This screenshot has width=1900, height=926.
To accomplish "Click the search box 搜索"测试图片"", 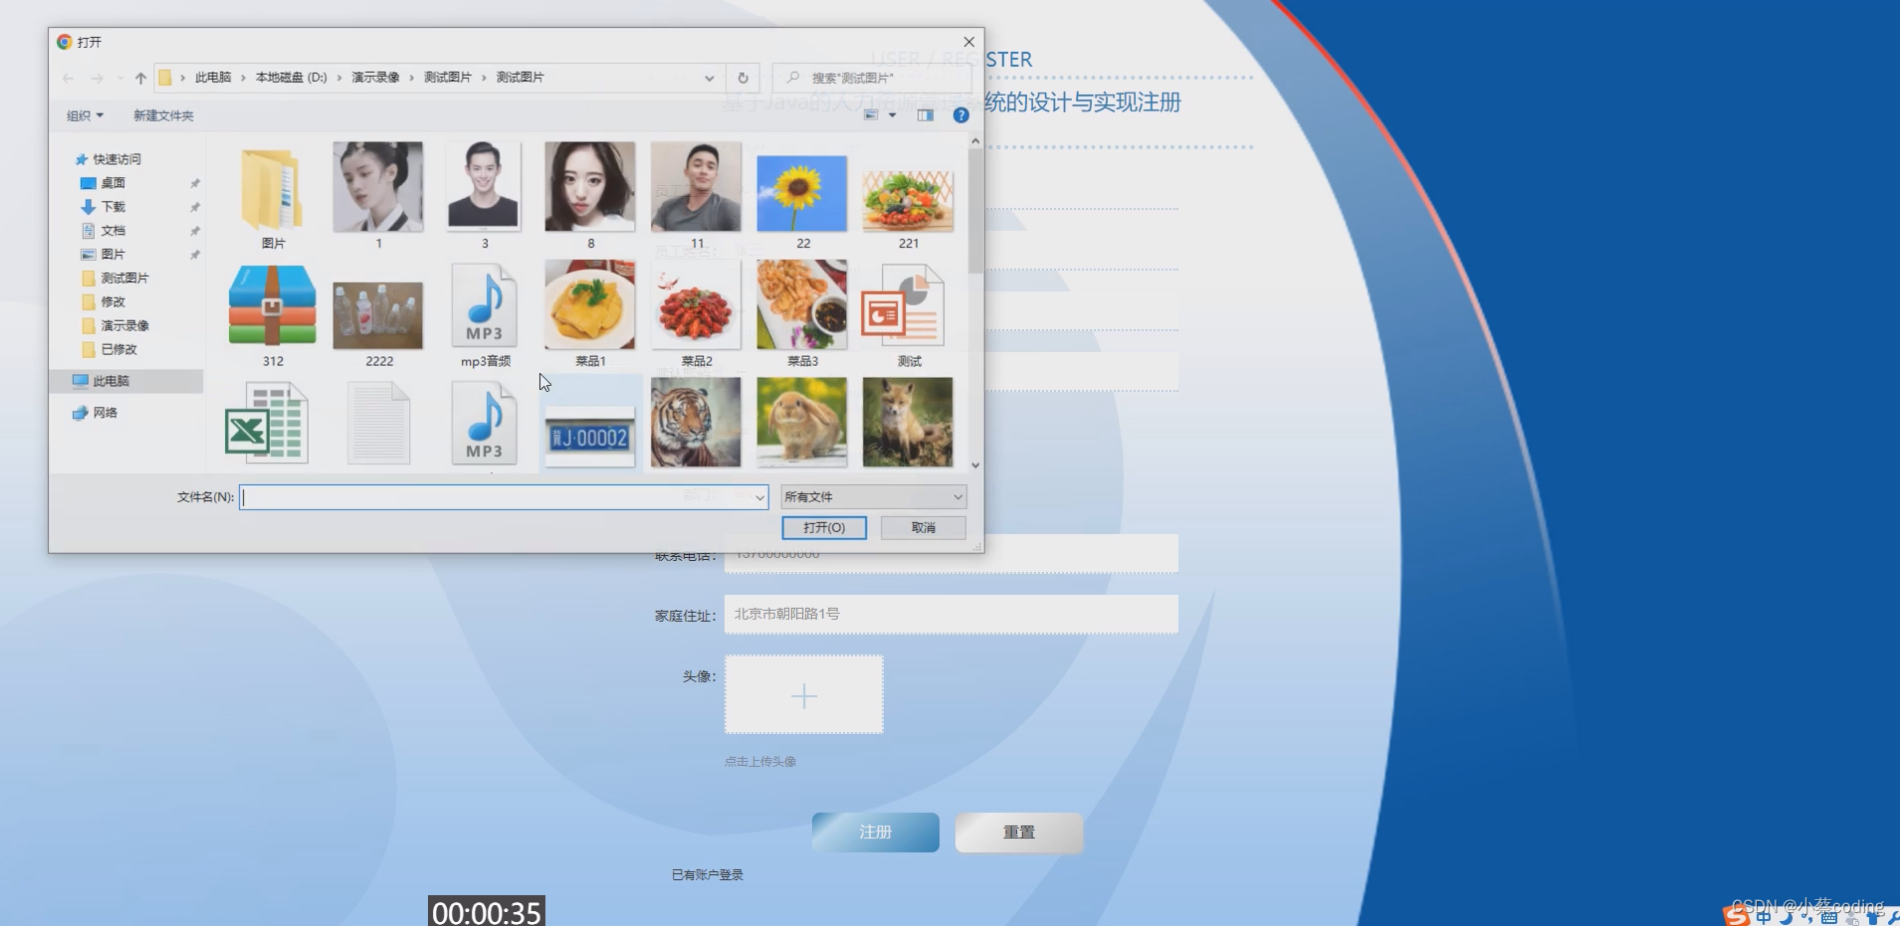I will tap(871, 78).
